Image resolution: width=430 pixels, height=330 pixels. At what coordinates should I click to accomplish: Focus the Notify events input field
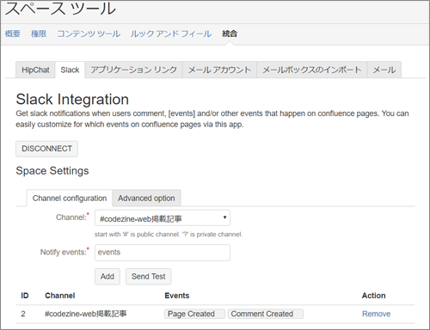tap(163, 253)
